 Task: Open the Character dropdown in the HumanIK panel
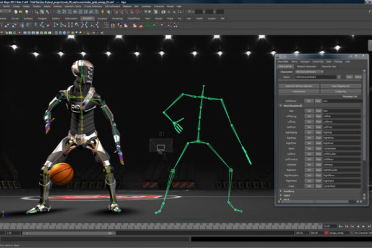309,72
